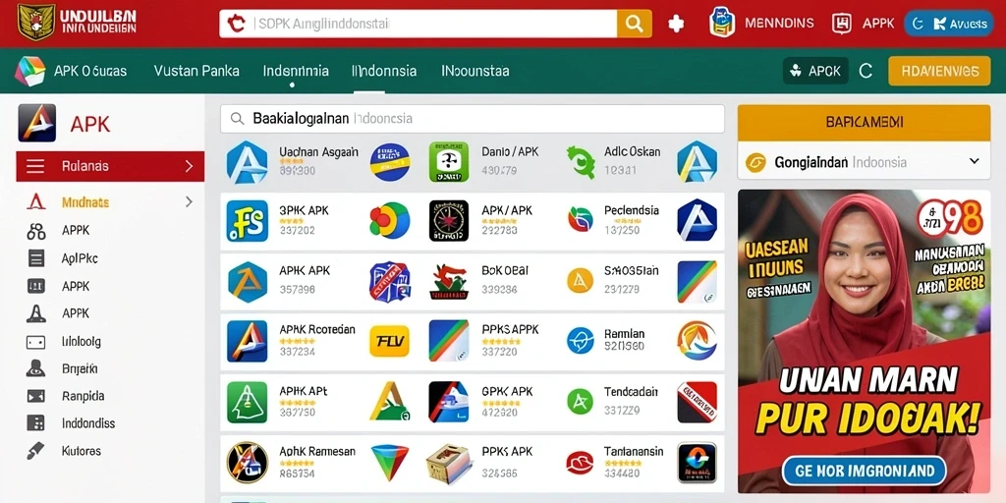Open MENNDINS in the top header
Screen dimensions: 1006x503
[x=779, y=24]
